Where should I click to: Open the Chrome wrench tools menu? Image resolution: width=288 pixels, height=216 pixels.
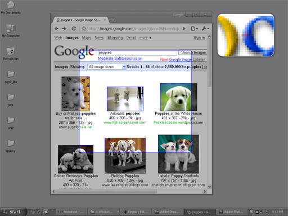click(205, 29)
